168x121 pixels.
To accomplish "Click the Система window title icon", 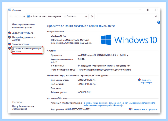I will [10, 10].
